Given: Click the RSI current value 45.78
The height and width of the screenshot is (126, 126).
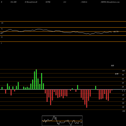Looking at the screenshot, I should [x=116, y=32].
